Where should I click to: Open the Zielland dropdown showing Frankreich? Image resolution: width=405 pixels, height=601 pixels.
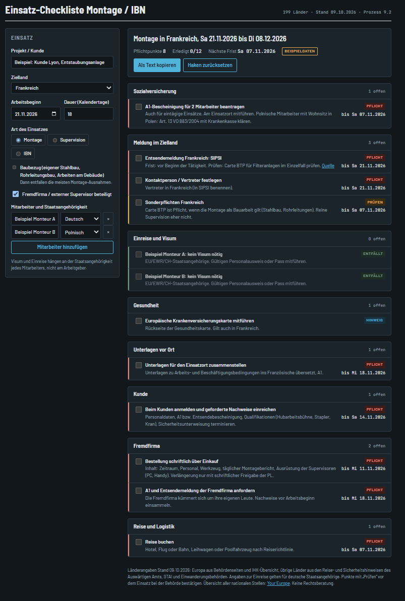click(62, 88)
